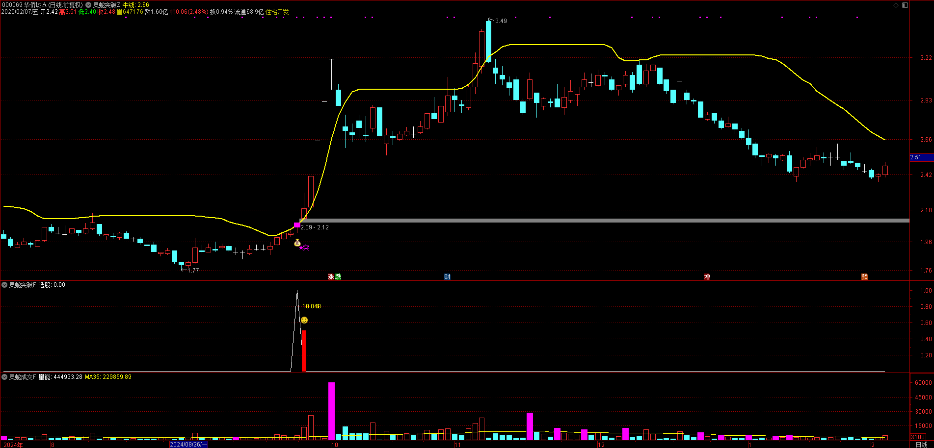Screen dimensions: 934x448
Task: Click the 幅0.06(2.48%) change value
Action: tap(189, 12)
